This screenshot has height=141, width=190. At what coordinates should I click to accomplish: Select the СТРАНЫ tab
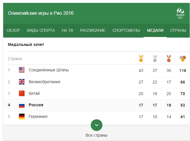pos(178,30)
